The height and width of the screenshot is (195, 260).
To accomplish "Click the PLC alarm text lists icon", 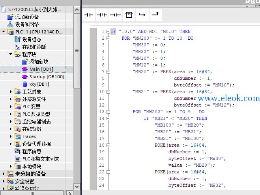I will pyautogui.click(x=18, y=159).
